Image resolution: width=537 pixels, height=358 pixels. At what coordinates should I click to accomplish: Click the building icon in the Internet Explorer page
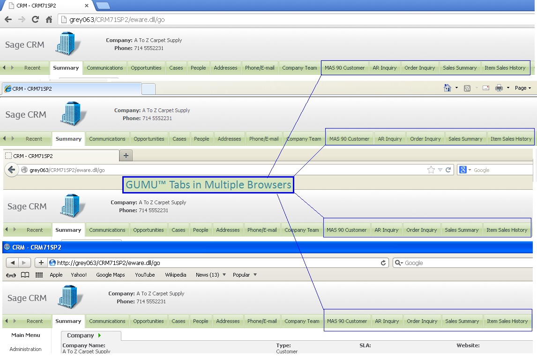coord(73,114)
